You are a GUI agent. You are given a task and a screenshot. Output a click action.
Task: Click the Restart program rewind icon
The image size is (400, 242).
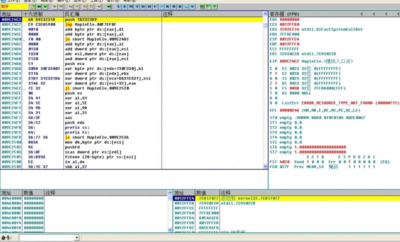pos(39,7)
